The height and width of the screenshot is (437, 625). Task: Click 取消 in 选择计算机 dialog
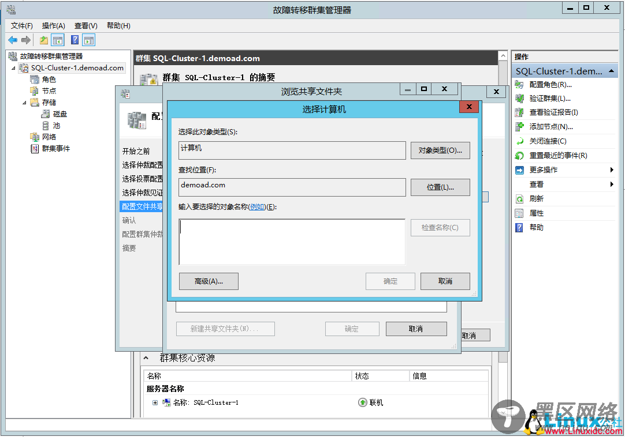click(x=445, y=281)
